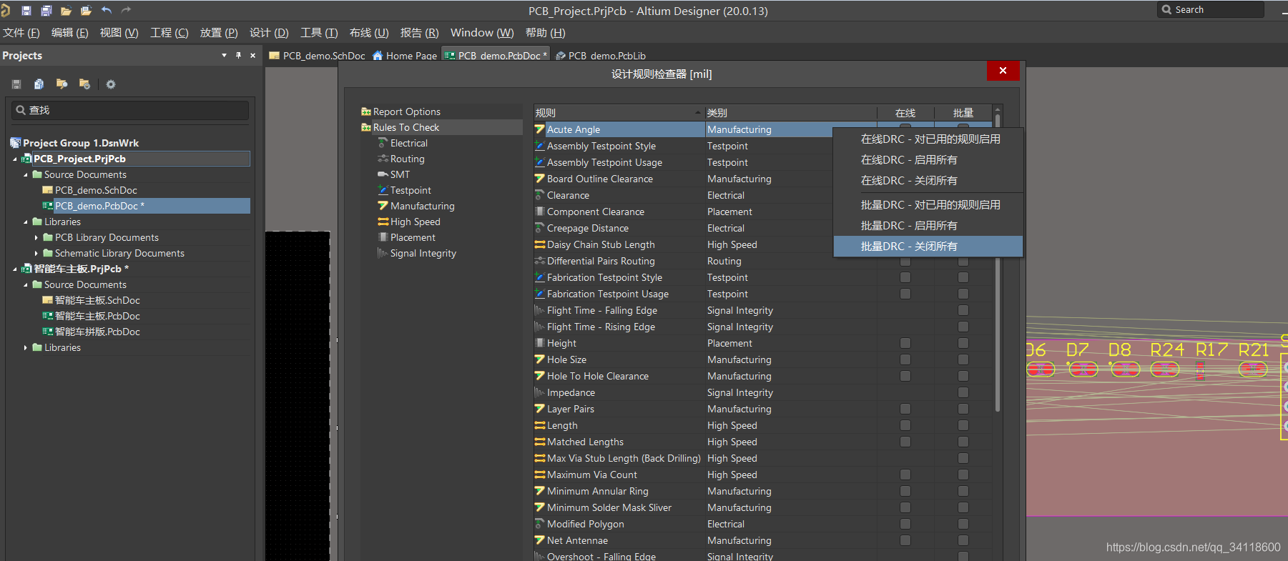
Task: Click the Altium logo icon in the title bar
Action: pos(6,11)
